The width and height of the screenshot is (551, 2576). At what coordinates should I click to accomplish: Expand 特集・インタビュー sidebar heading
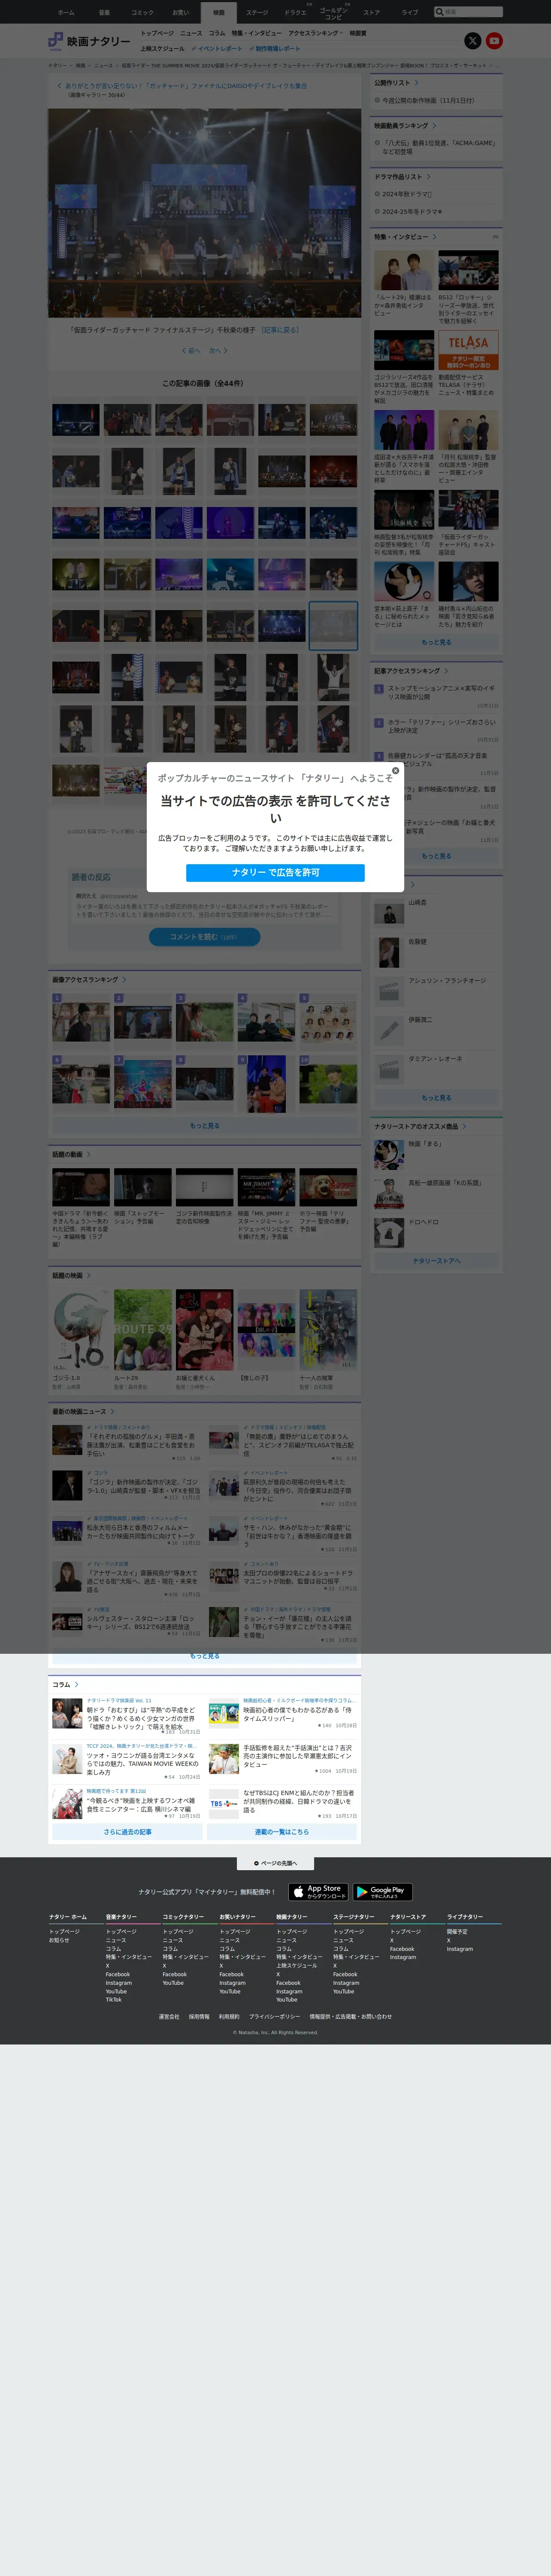click(x=405, y=237)
